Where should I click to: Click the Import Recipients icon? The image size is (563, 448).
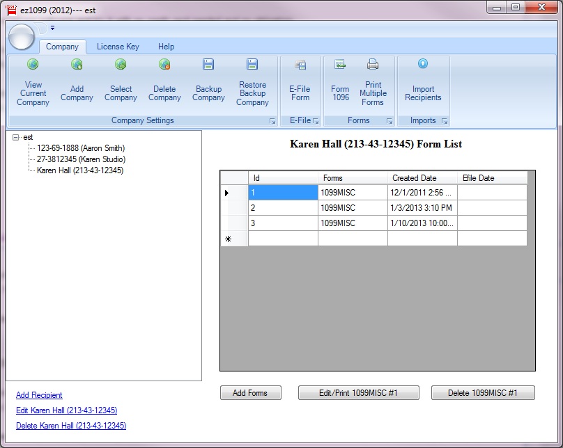point(423,64)
